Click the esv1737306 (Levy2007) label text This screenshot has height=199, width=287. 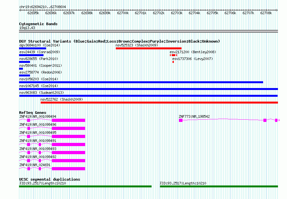click(x=193, y=59)
